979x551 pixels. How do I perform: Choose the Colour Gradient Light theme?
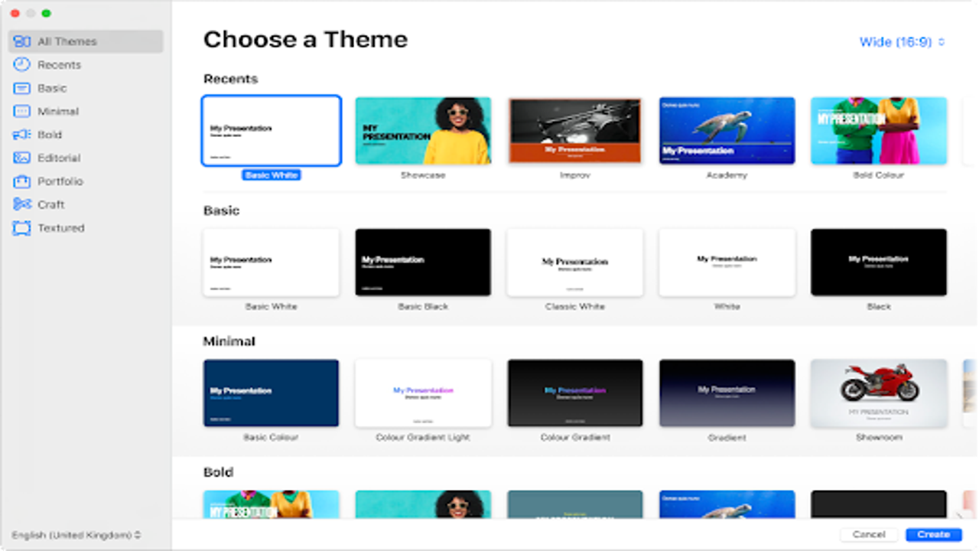[x=423, y=393]
